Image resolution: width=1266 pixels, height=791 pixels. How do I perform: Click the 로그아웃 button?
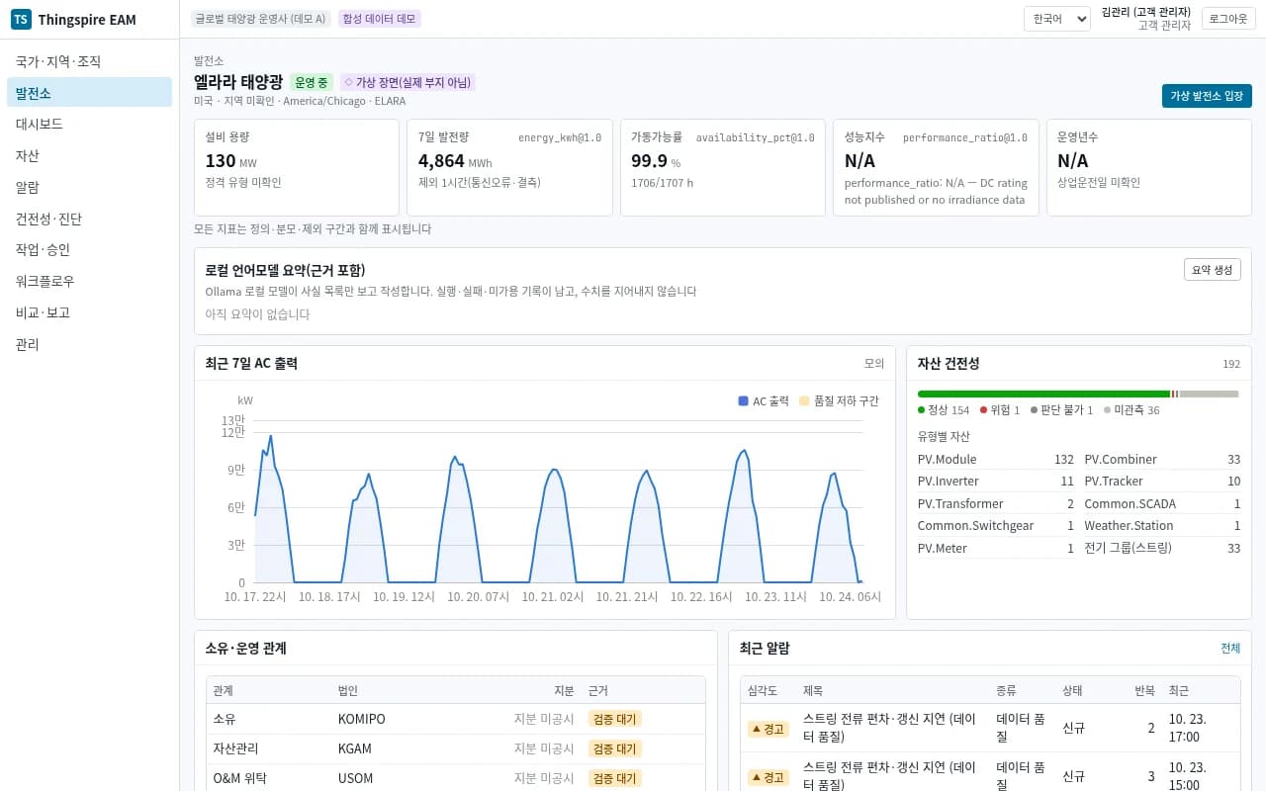(1228, 19)
